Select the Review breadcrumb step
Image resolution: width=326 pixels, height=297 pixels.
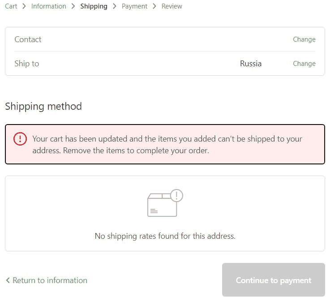coord(172,6)
